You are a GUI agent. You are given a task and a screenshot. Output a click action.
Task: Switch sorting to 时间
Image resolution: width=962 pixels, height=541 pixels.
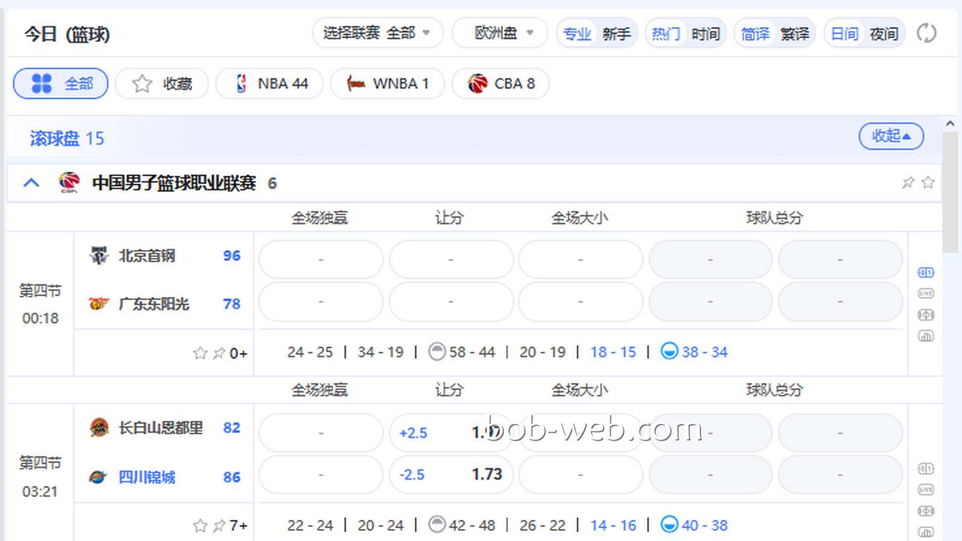[x=706, y=34]
